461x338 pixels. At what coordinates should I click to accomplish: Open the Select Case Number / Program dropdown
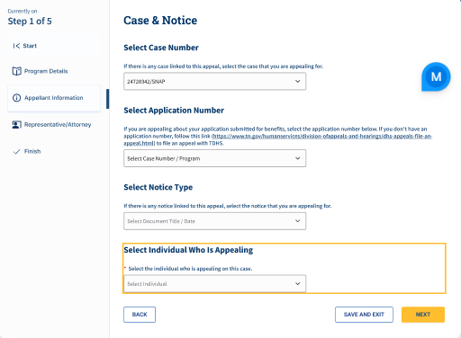(214, 158)
